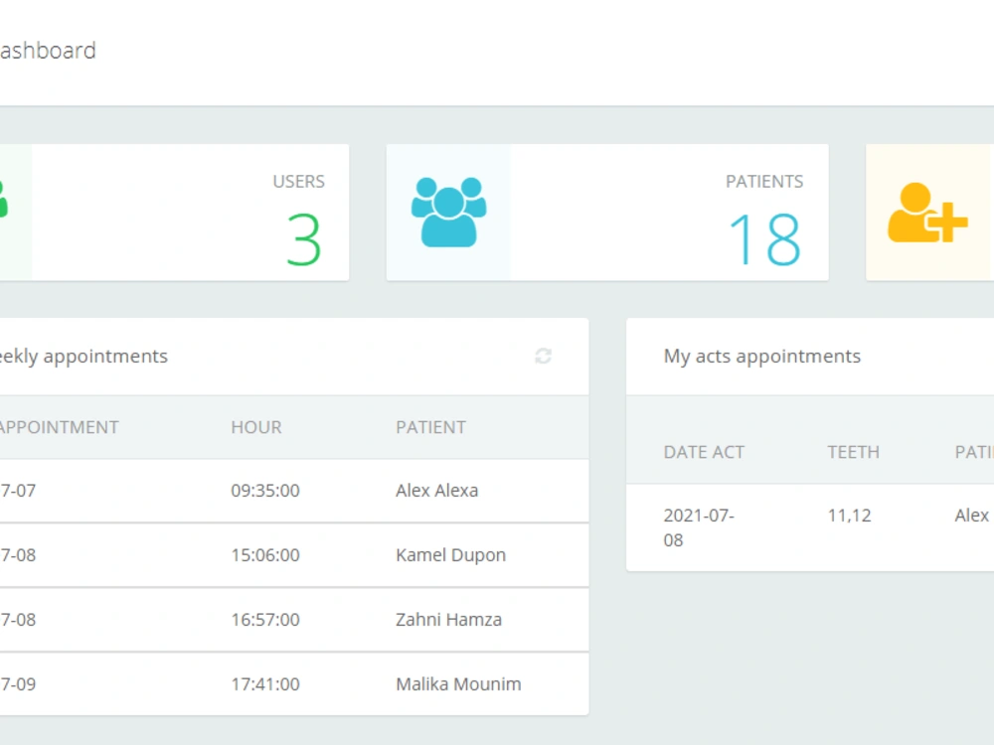This screenshot has height=745, width=994.
Task: Click the yellow add-patient icon
Action: pos(927,213)
